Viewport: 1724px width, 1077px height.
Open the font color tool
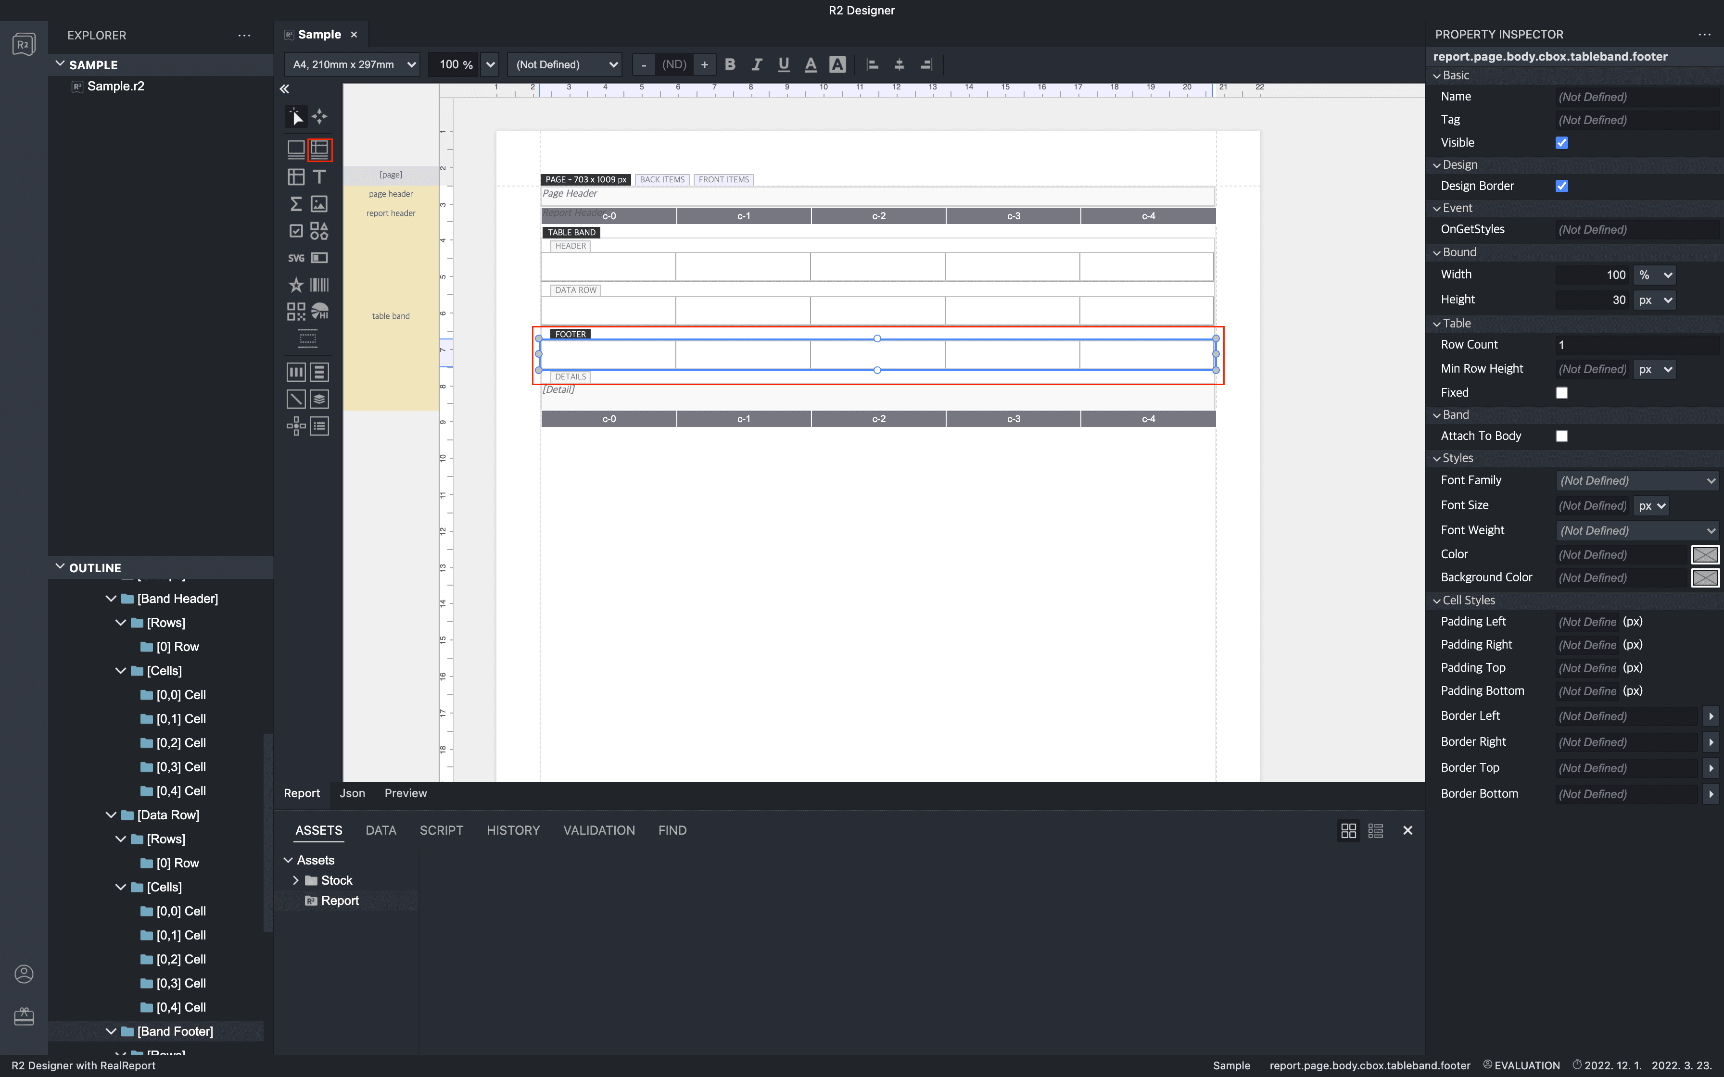(811, 64)
